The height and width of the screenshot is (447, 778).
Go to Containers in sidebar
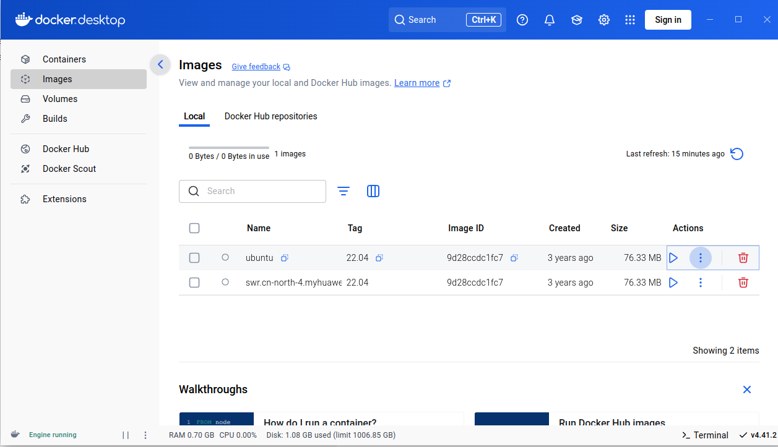coord(79,59)
